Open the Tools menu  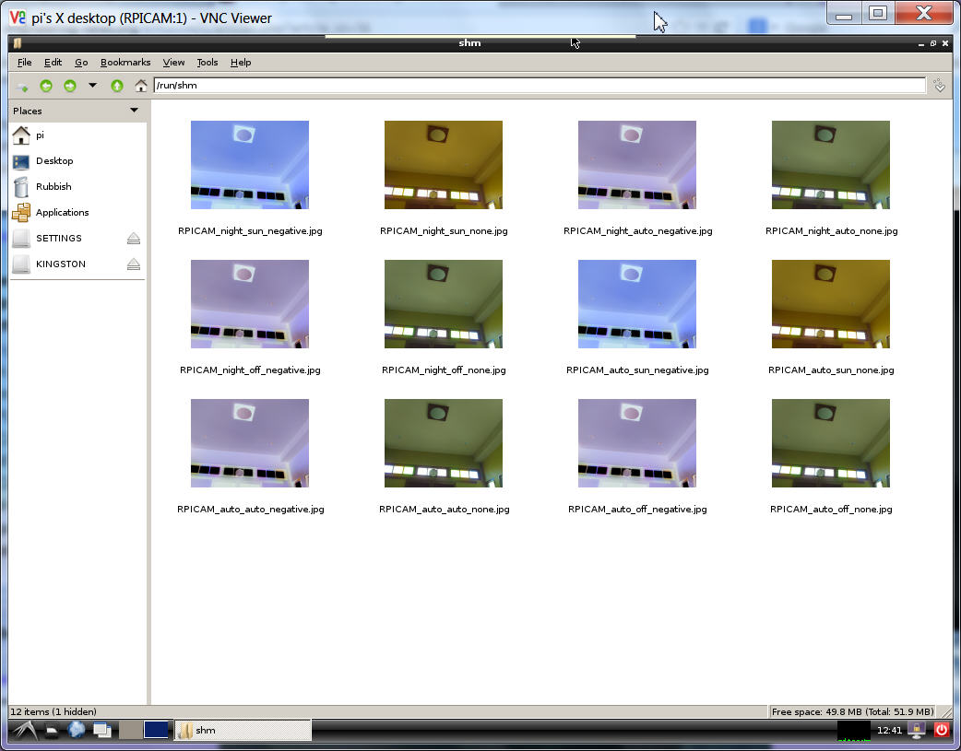(208, 63)
